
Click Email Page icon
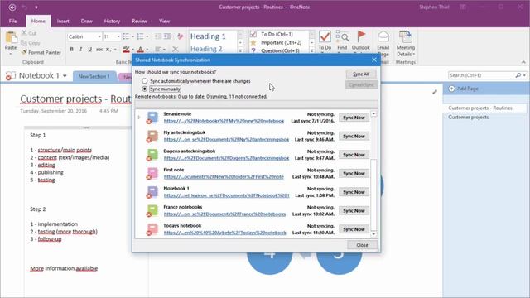pyautogui.click(x=383, y=36)
